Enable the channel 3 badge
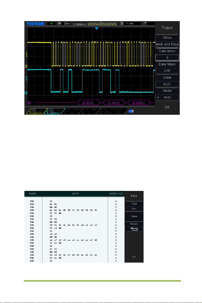The width and height of the screenshot is (202, 303). 71,111
